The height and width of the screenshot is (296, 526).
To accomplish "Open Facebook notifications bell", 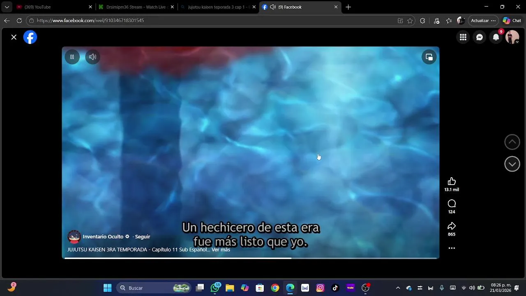I will 496,37.
